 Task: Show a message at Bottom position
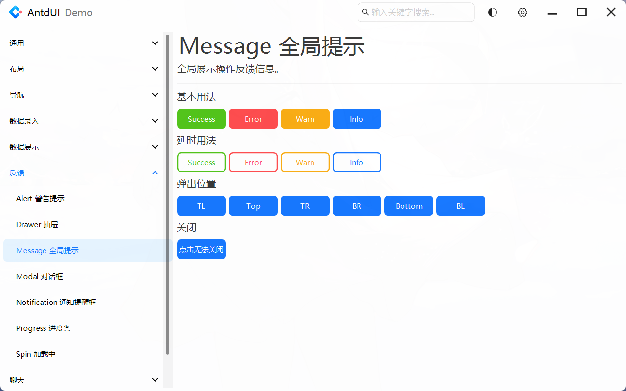coord(408,206)
